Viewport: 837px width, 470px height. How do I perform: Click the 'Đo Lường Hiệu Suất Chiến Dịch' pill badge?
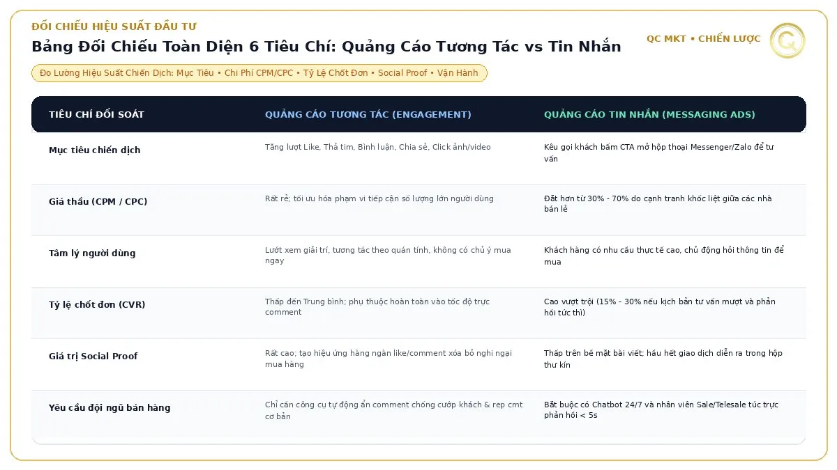(259, 73)
